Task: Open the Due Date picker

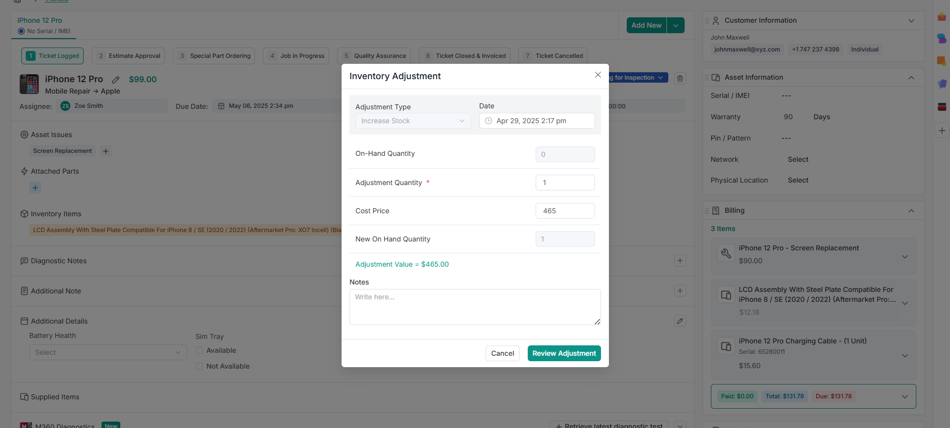Action: tap(277, 106)
